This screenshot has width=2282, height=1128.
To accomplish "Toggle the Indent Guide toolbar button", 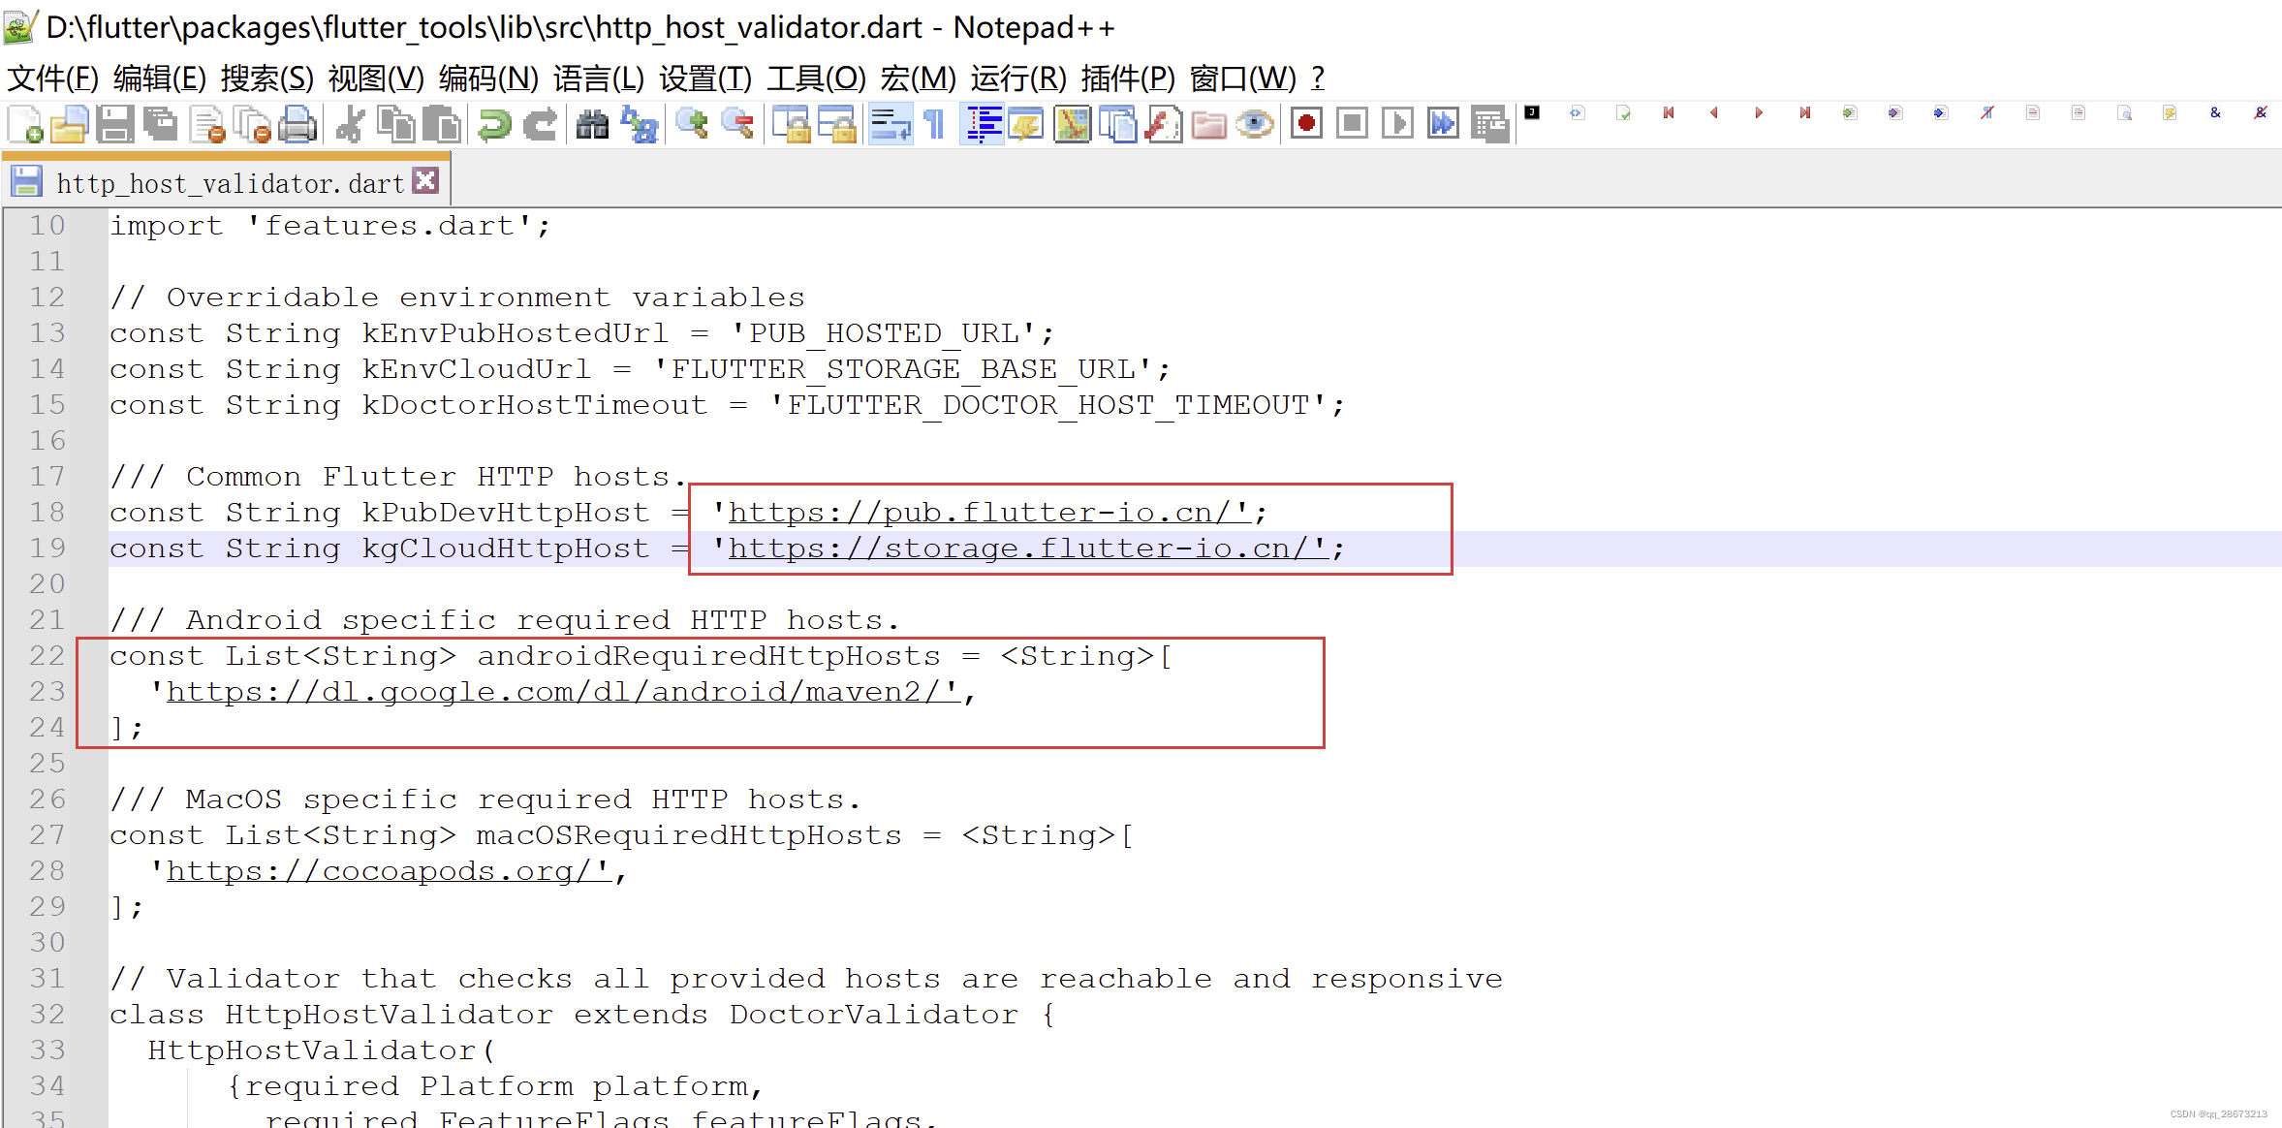I will 984,125.
